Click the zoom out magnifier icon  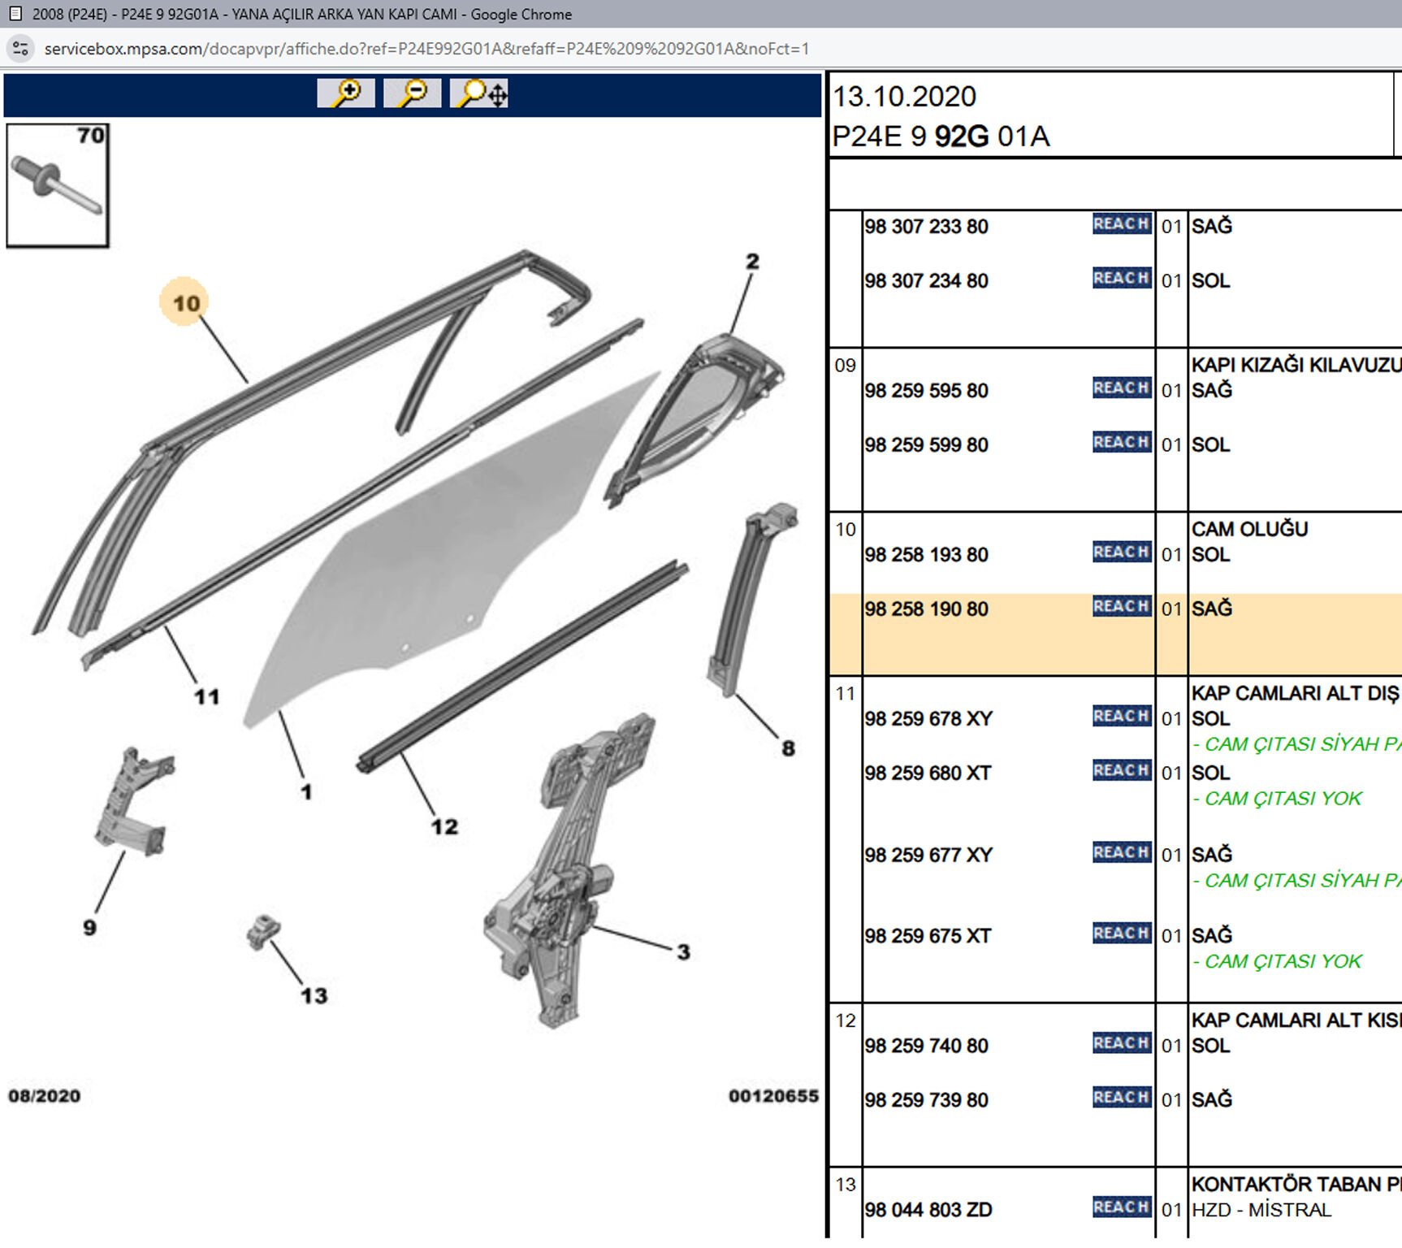coord(413,93)
